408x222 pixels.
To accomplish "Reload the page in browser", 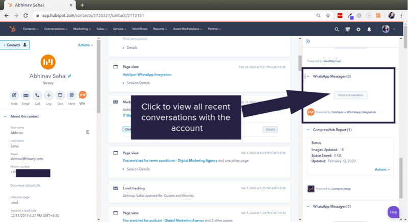I will tap(25, 16).
